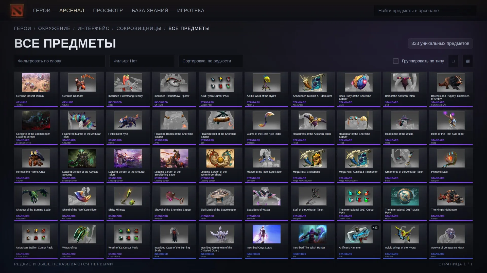Select Acid Hydra Cursor Pack icon
487x273 pixels.
[220, 82]
